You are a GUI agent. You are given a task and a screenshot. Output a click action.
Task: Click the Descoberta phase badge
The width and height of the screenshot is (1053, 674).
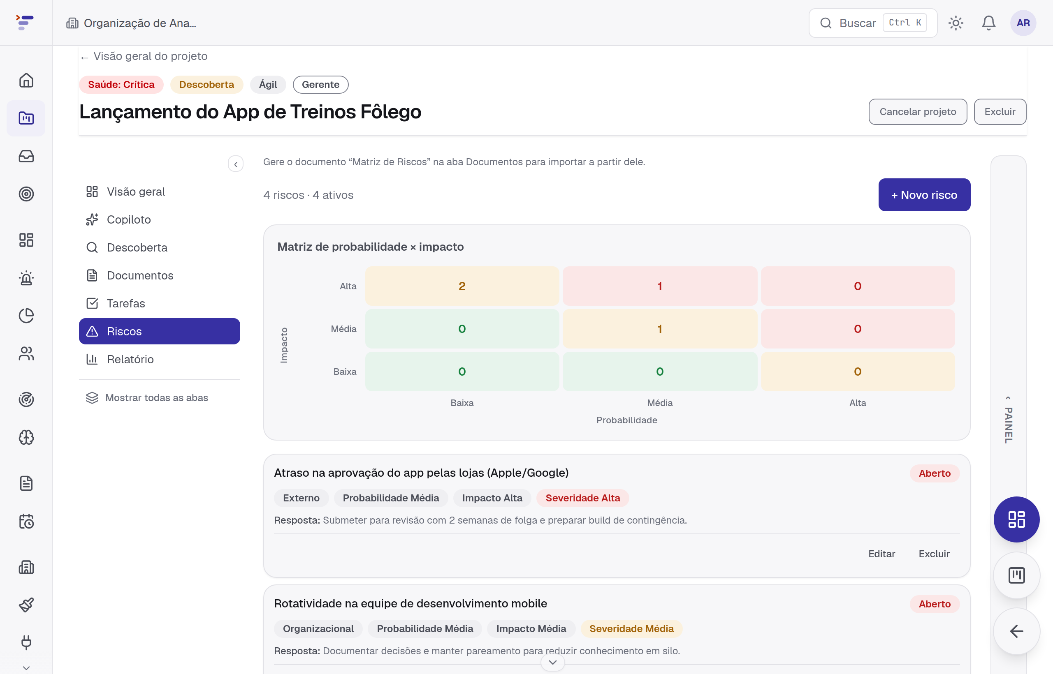tap(206, 85)
